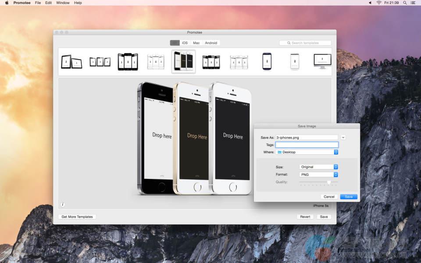
Task: Select the two-iPads template thumbnail
Action: click(71, 62)
